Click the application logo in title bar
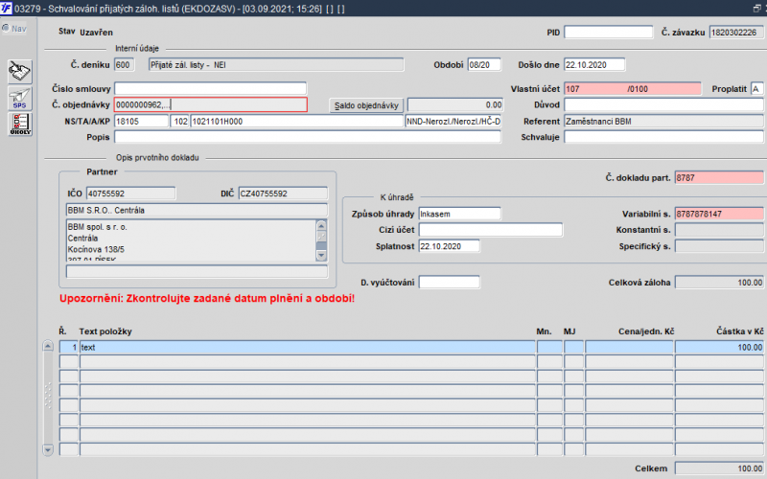The image size is (767, 479). point(7,9)
